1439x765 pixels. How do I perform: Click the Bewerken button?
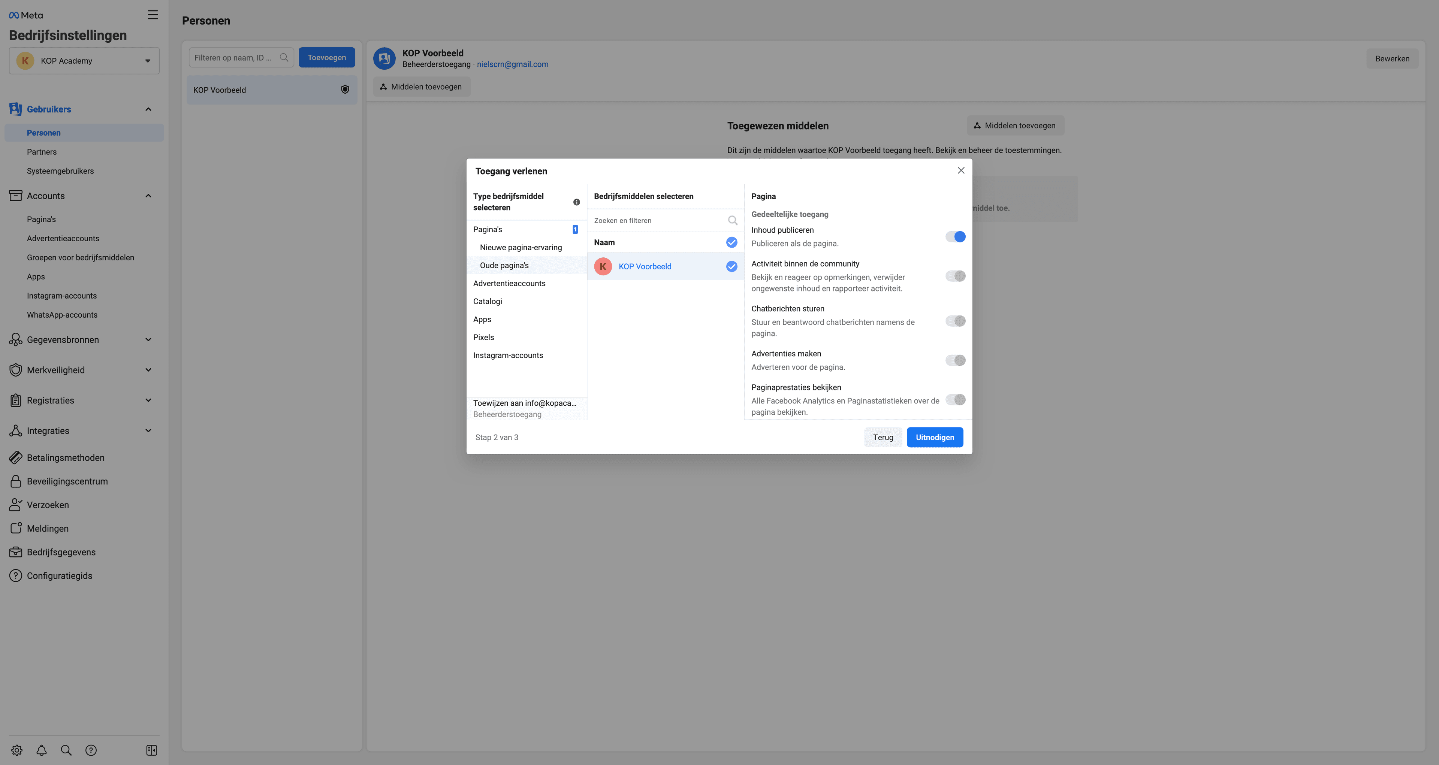(x=1392, y=59)
